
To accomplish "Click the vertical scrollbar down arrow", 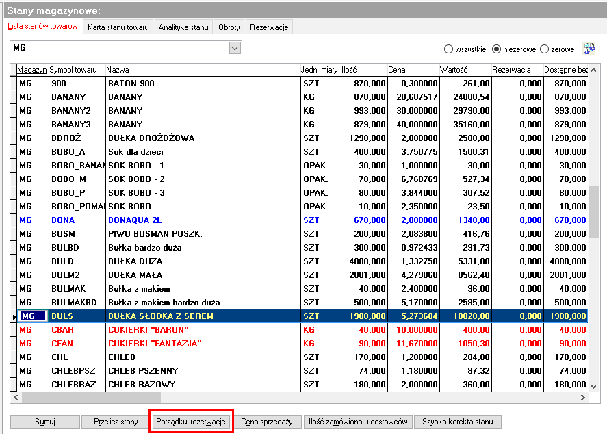I will [594, 386].
